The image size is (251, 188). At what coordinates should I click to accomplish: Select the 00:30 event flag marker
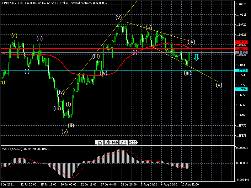coord(133,142)
